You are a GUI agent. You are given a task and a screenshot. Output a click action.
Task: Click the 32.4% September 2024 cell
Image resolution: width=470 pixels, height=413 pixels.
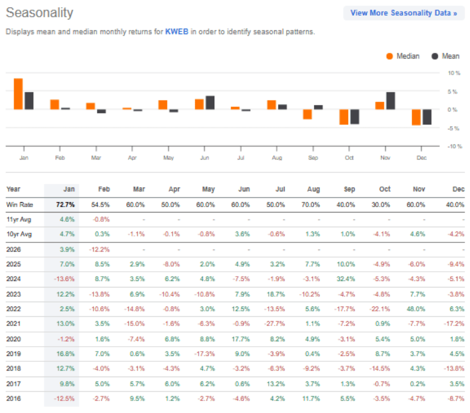coord(345,279)
